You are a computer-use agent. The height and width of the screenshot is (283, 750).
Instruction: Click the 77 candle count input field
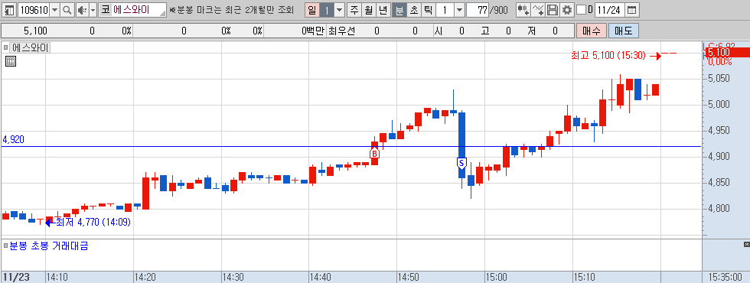tap(478, 9)
